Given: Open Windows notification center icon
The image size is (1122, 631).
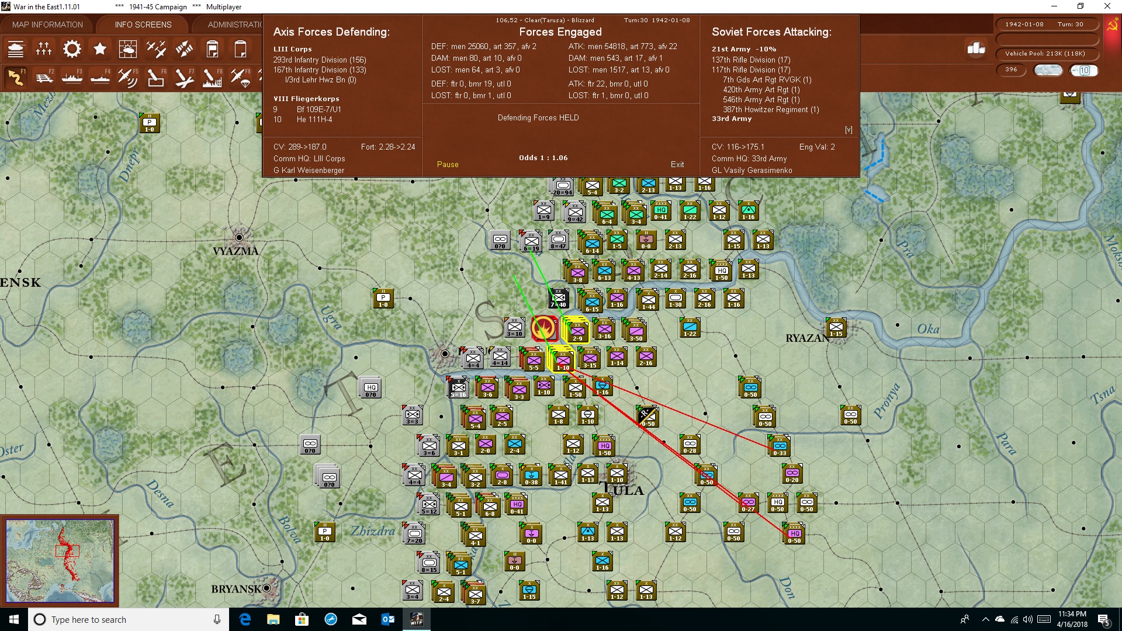Looking at the screenshot, I should [x=1103, y=619].
